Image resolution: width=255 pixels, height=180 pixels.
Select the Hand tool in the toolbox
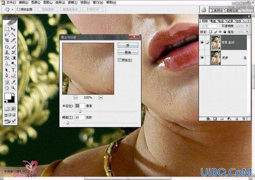(7, 88)
